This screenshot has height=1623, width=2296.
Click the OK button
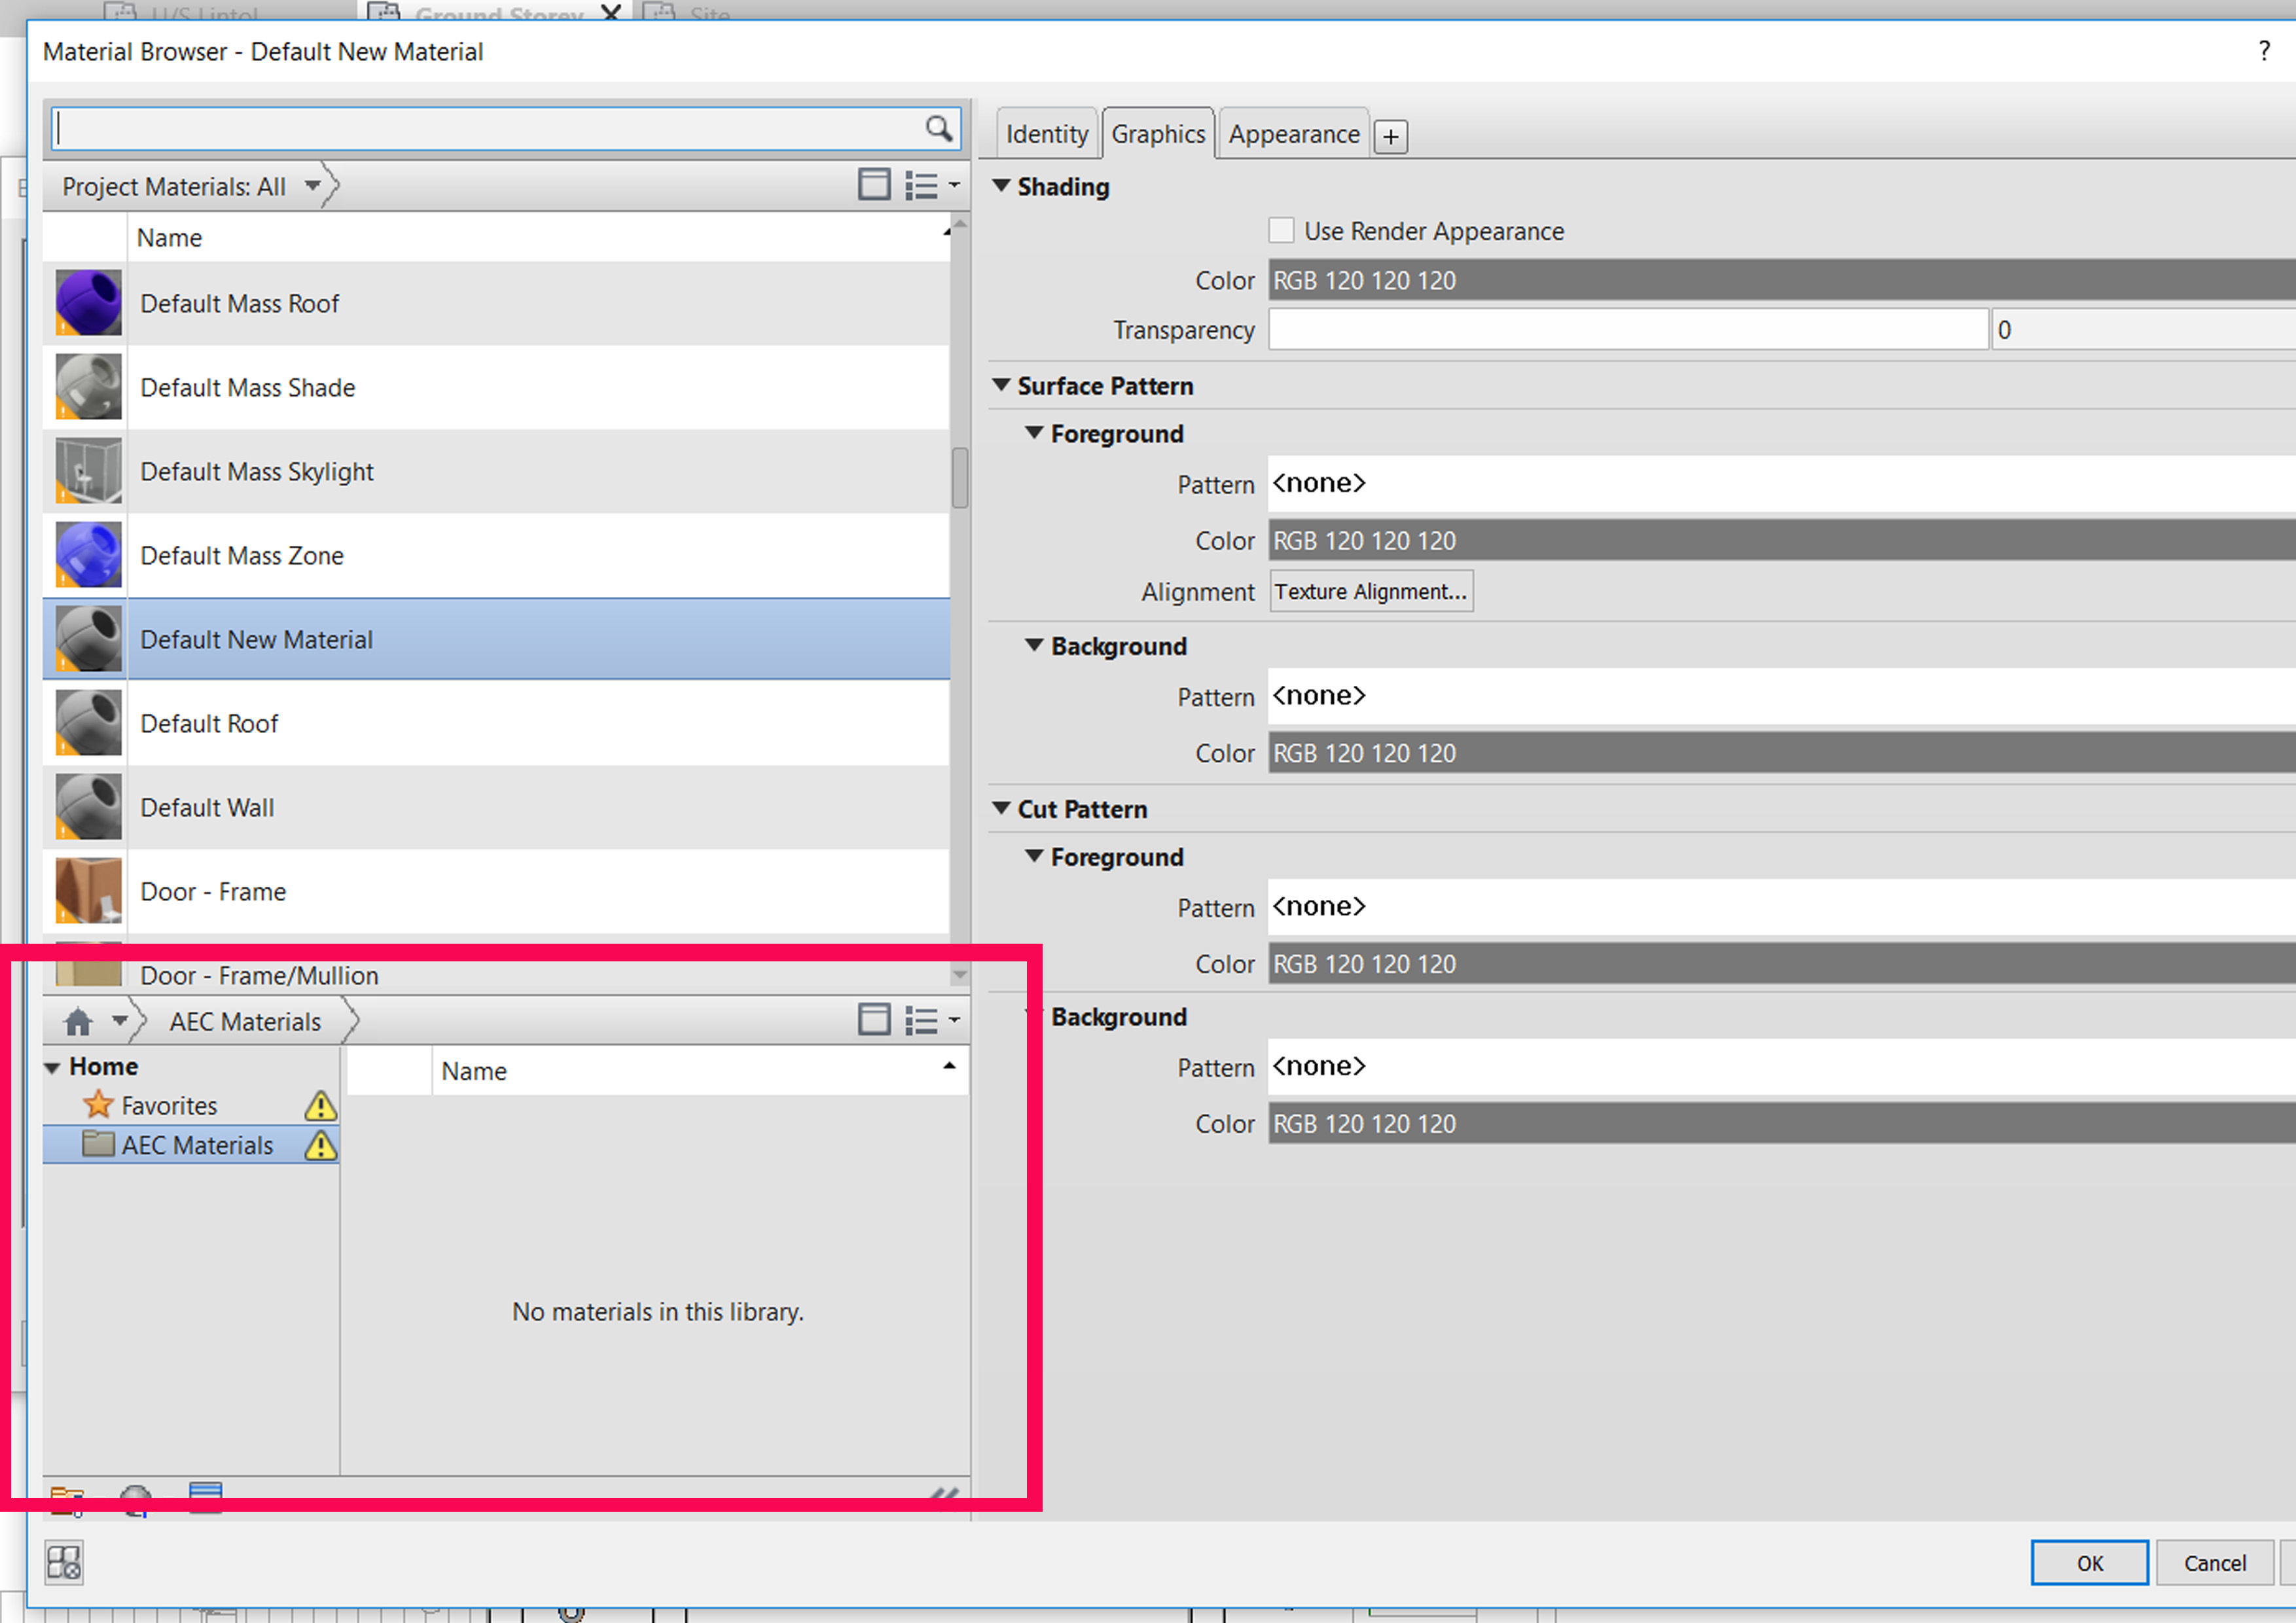point(2089,1562)
